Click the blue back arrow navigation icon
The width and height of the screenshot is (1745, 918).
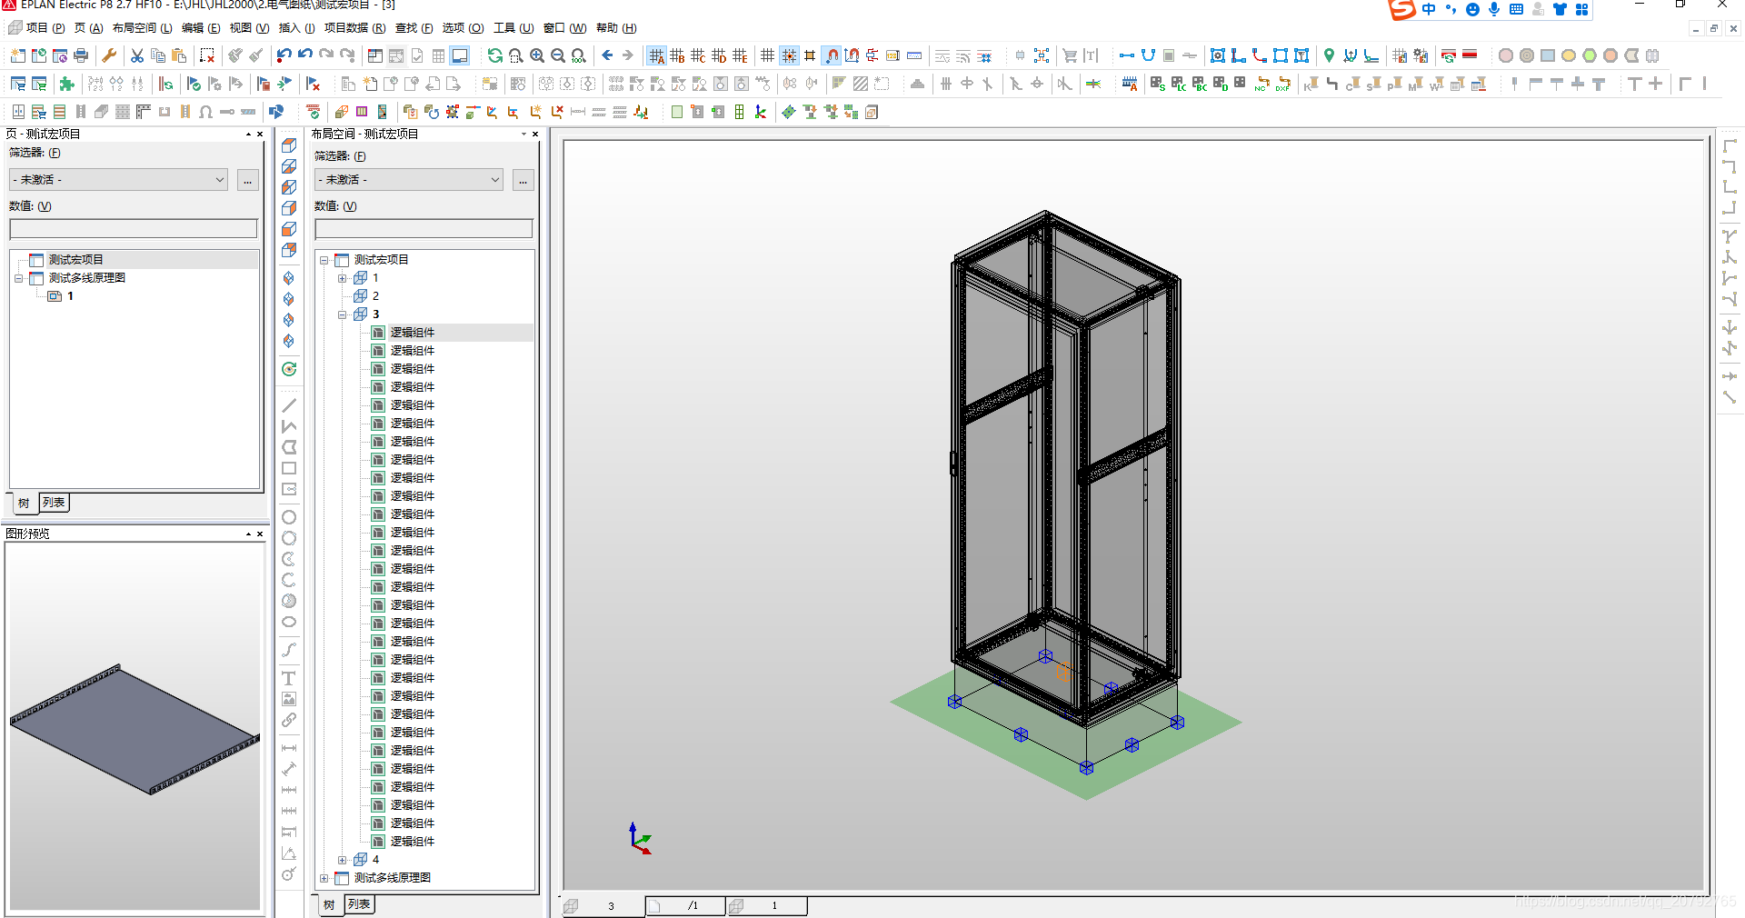607,56
